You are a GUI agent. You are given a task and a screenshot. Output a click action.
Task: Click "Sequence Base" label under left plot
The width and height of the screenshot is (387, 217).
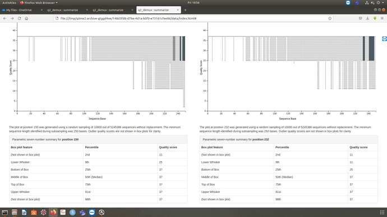point(97,119)
